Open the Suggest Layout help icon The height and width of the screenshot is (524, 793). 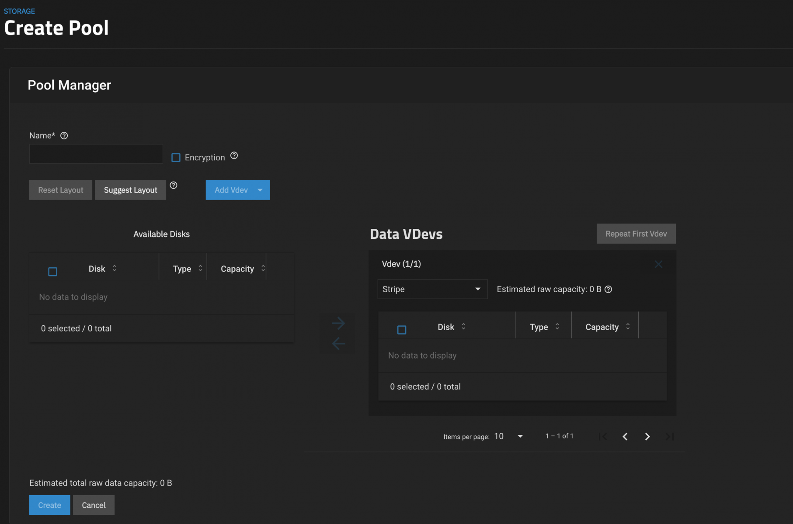pos(174,185)
